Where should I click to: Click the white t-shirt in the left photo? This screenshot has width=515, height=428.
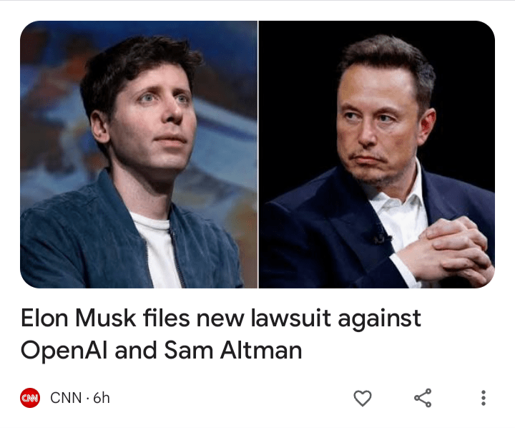click(157, 250)
